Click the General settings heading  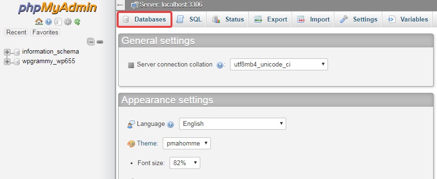(158, 41)
